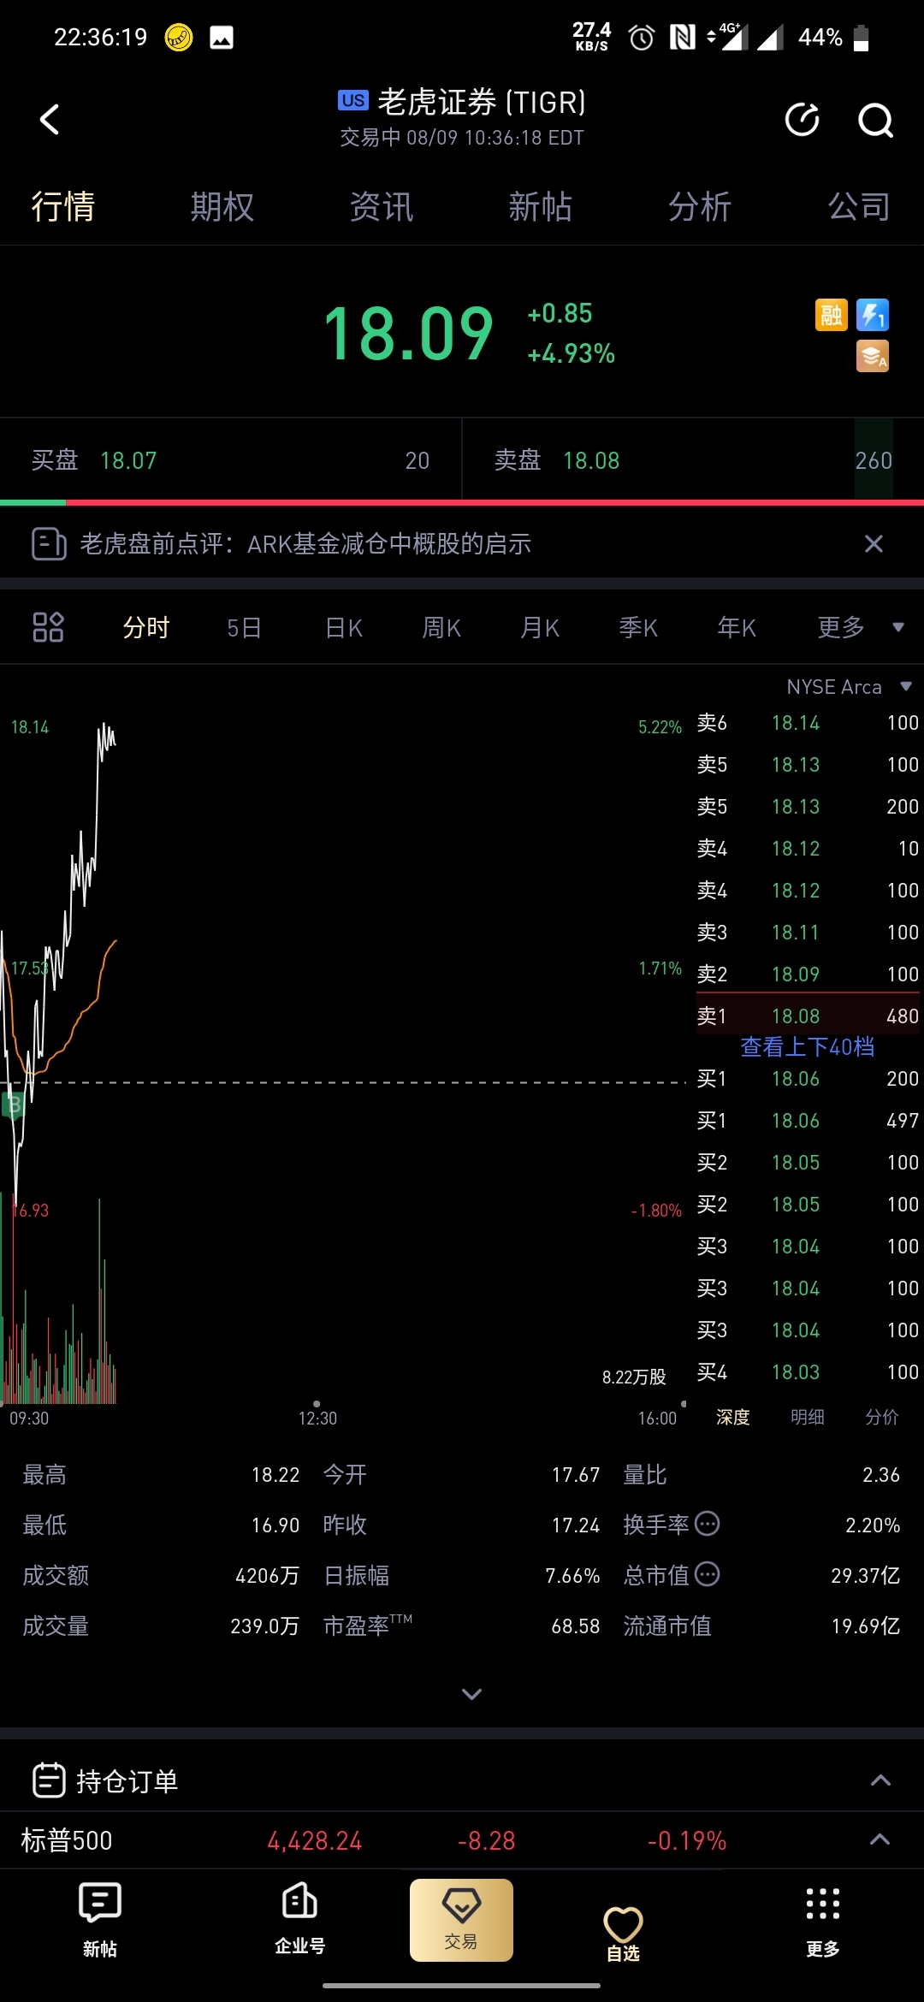Open 更多 in the bottom bar
Viewport: 924px width, 2002px height.
(823, 1922)
